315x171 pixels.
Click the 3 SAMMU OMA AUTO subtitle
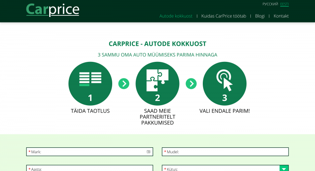click(157, 55)
